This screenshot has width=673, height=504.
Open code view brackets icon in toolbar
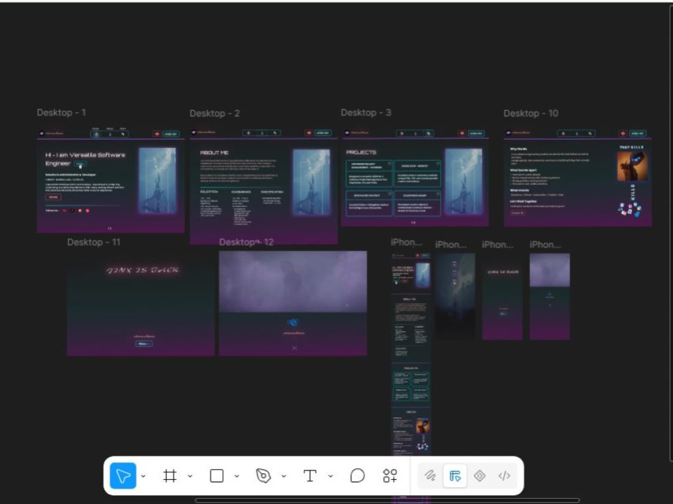[504, 476]
